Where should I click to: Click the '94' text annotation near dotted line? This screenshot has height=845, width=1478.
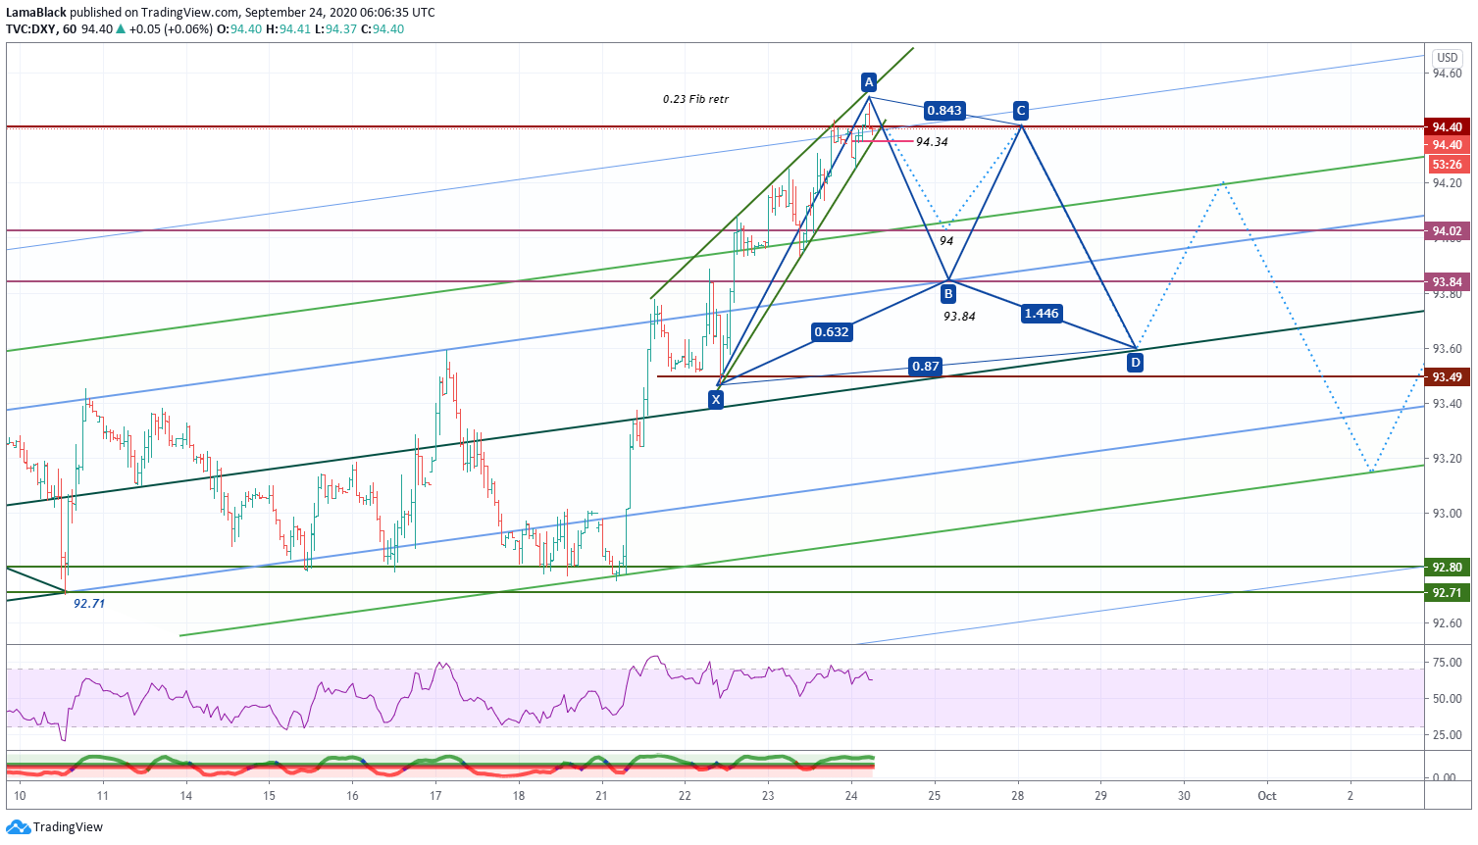pyautogui.click(x=946, y=241)
